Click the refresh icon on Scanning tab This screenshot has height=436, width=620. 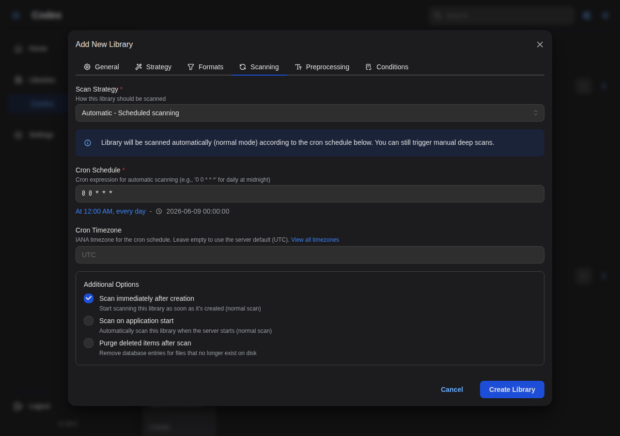click(x=243, y=67)
